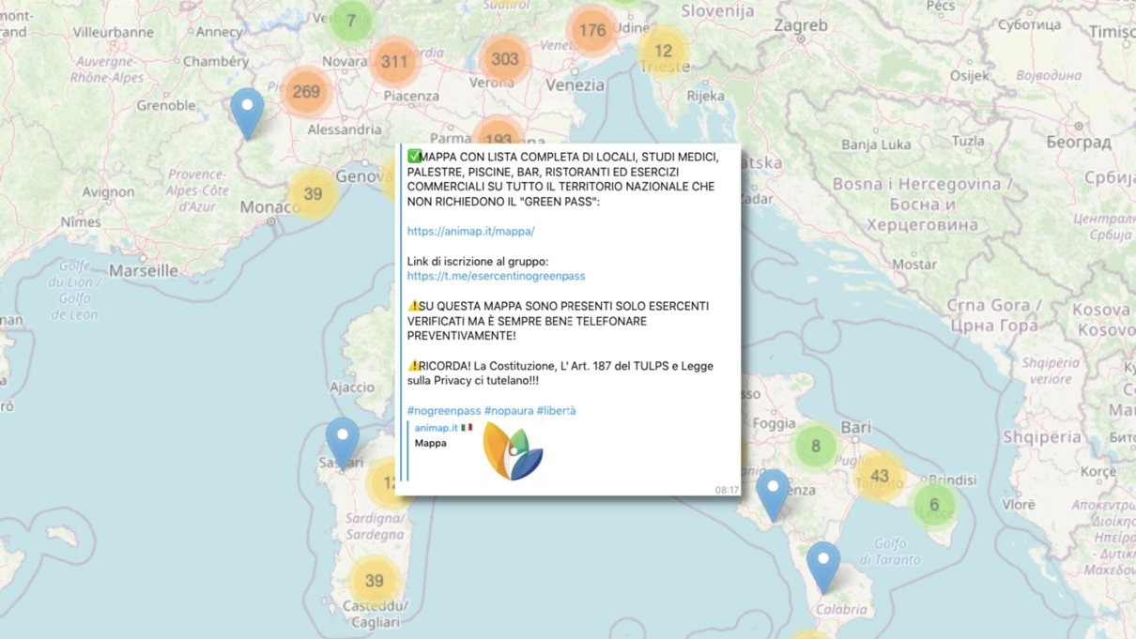Click the #nopaura hashtag
The height and width of the screenshot is (639, 1136).
pyautogui.click(x=508, y=411)
